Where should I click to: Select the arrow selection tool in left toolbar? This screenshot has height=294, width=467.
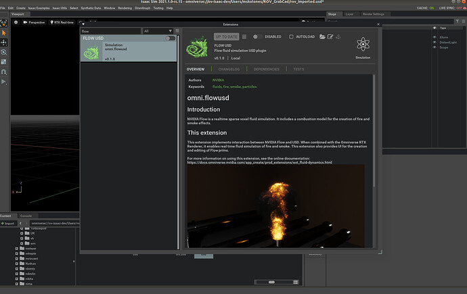pos(4,32)
